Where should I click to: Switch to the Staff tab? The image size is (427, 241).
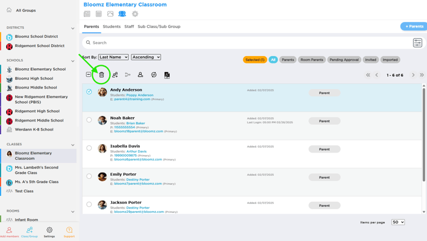pos(129,26)
